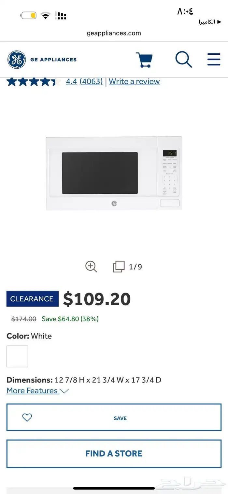Tap the heart icon to save
Screen dimensions: 228x494
[x=27, y=418]
